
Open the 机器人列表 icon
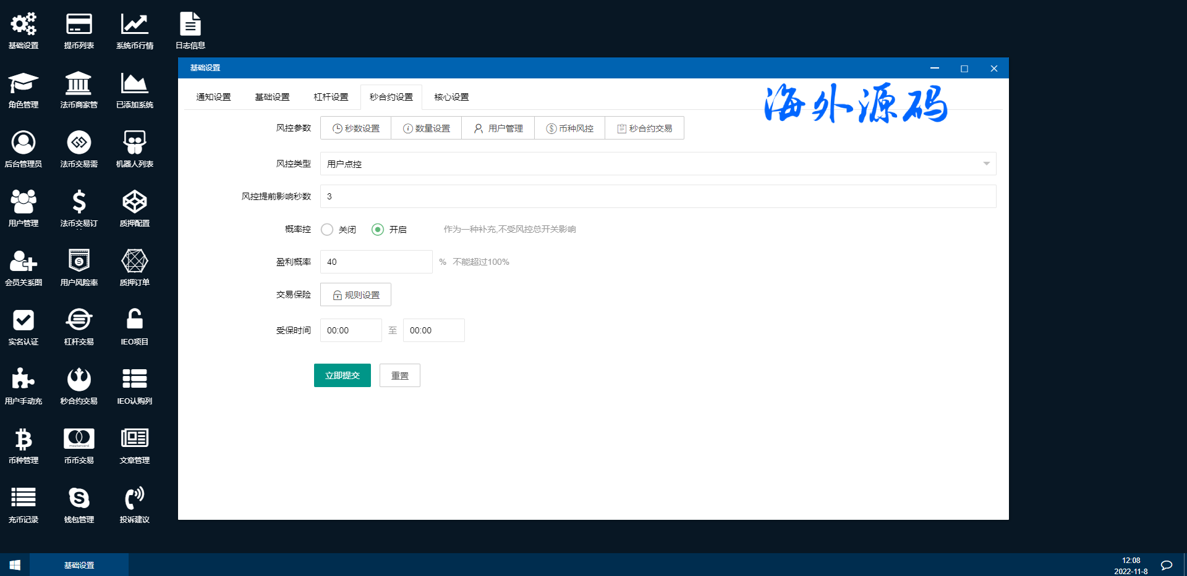click(134, 149)
